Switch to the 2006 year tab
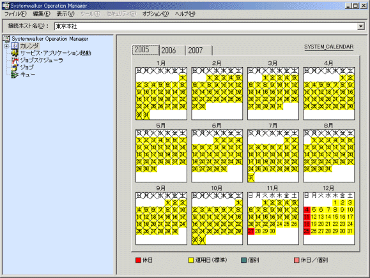 172,50
